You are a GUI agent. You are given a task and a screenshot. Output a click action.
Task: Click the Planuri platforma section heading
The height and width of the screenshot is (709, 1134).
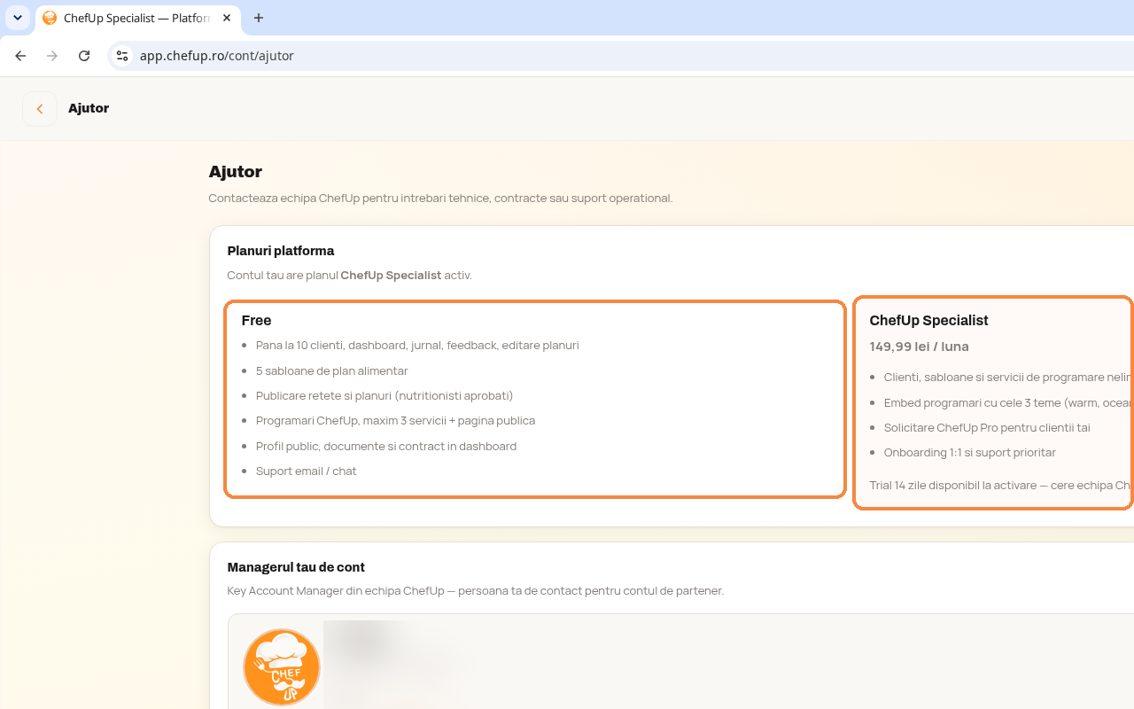281,251
